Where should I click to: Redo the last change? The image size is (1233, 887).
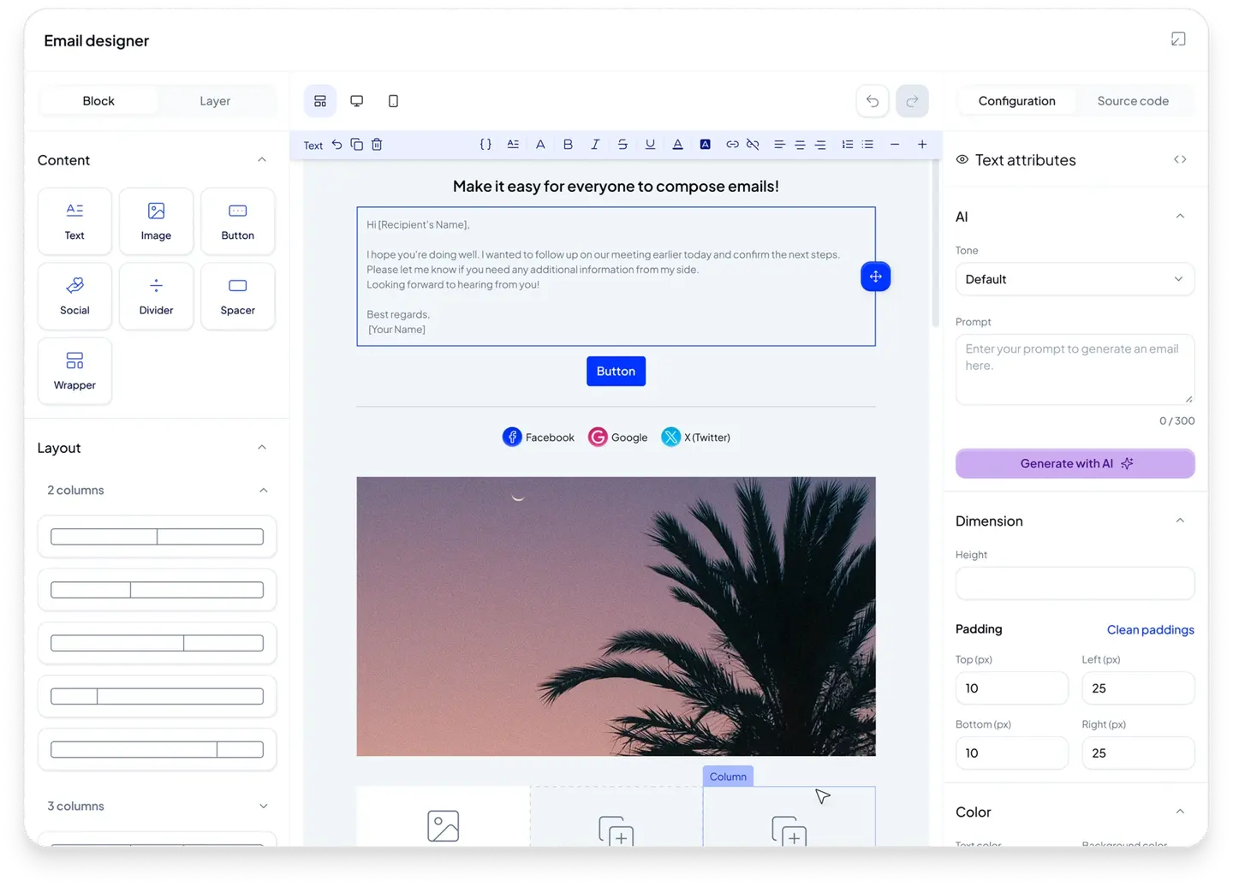click(912, 101)
